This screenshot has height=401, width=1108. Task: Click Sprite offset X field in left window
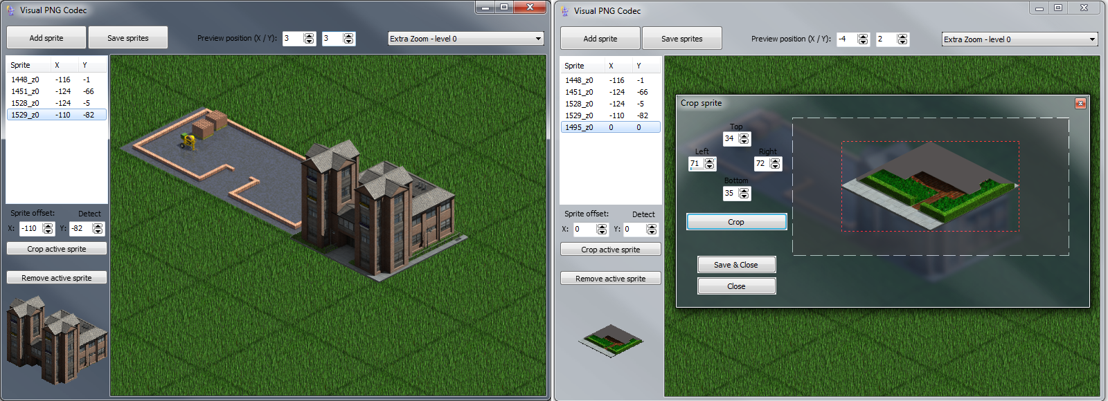tap(30, 229)
